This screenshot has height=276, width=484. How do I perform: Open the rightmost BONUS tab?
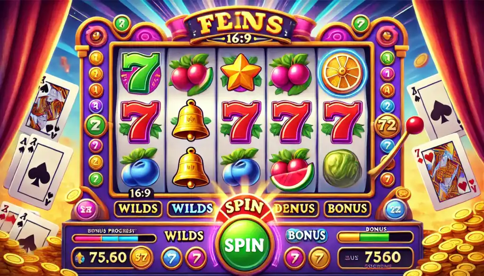(x=347, y=209)
